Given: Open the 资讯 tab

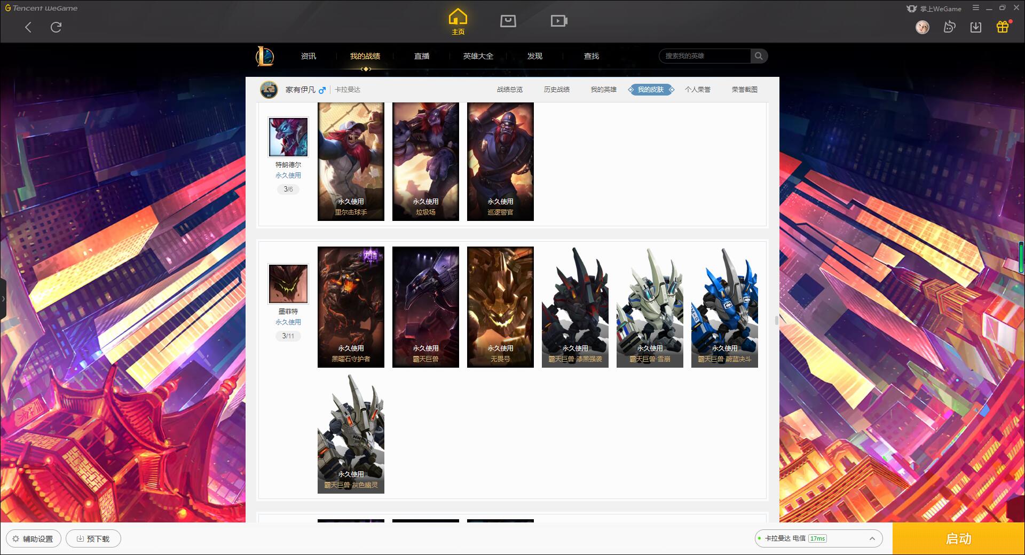Looking at the screenshot, I should 308,56.
